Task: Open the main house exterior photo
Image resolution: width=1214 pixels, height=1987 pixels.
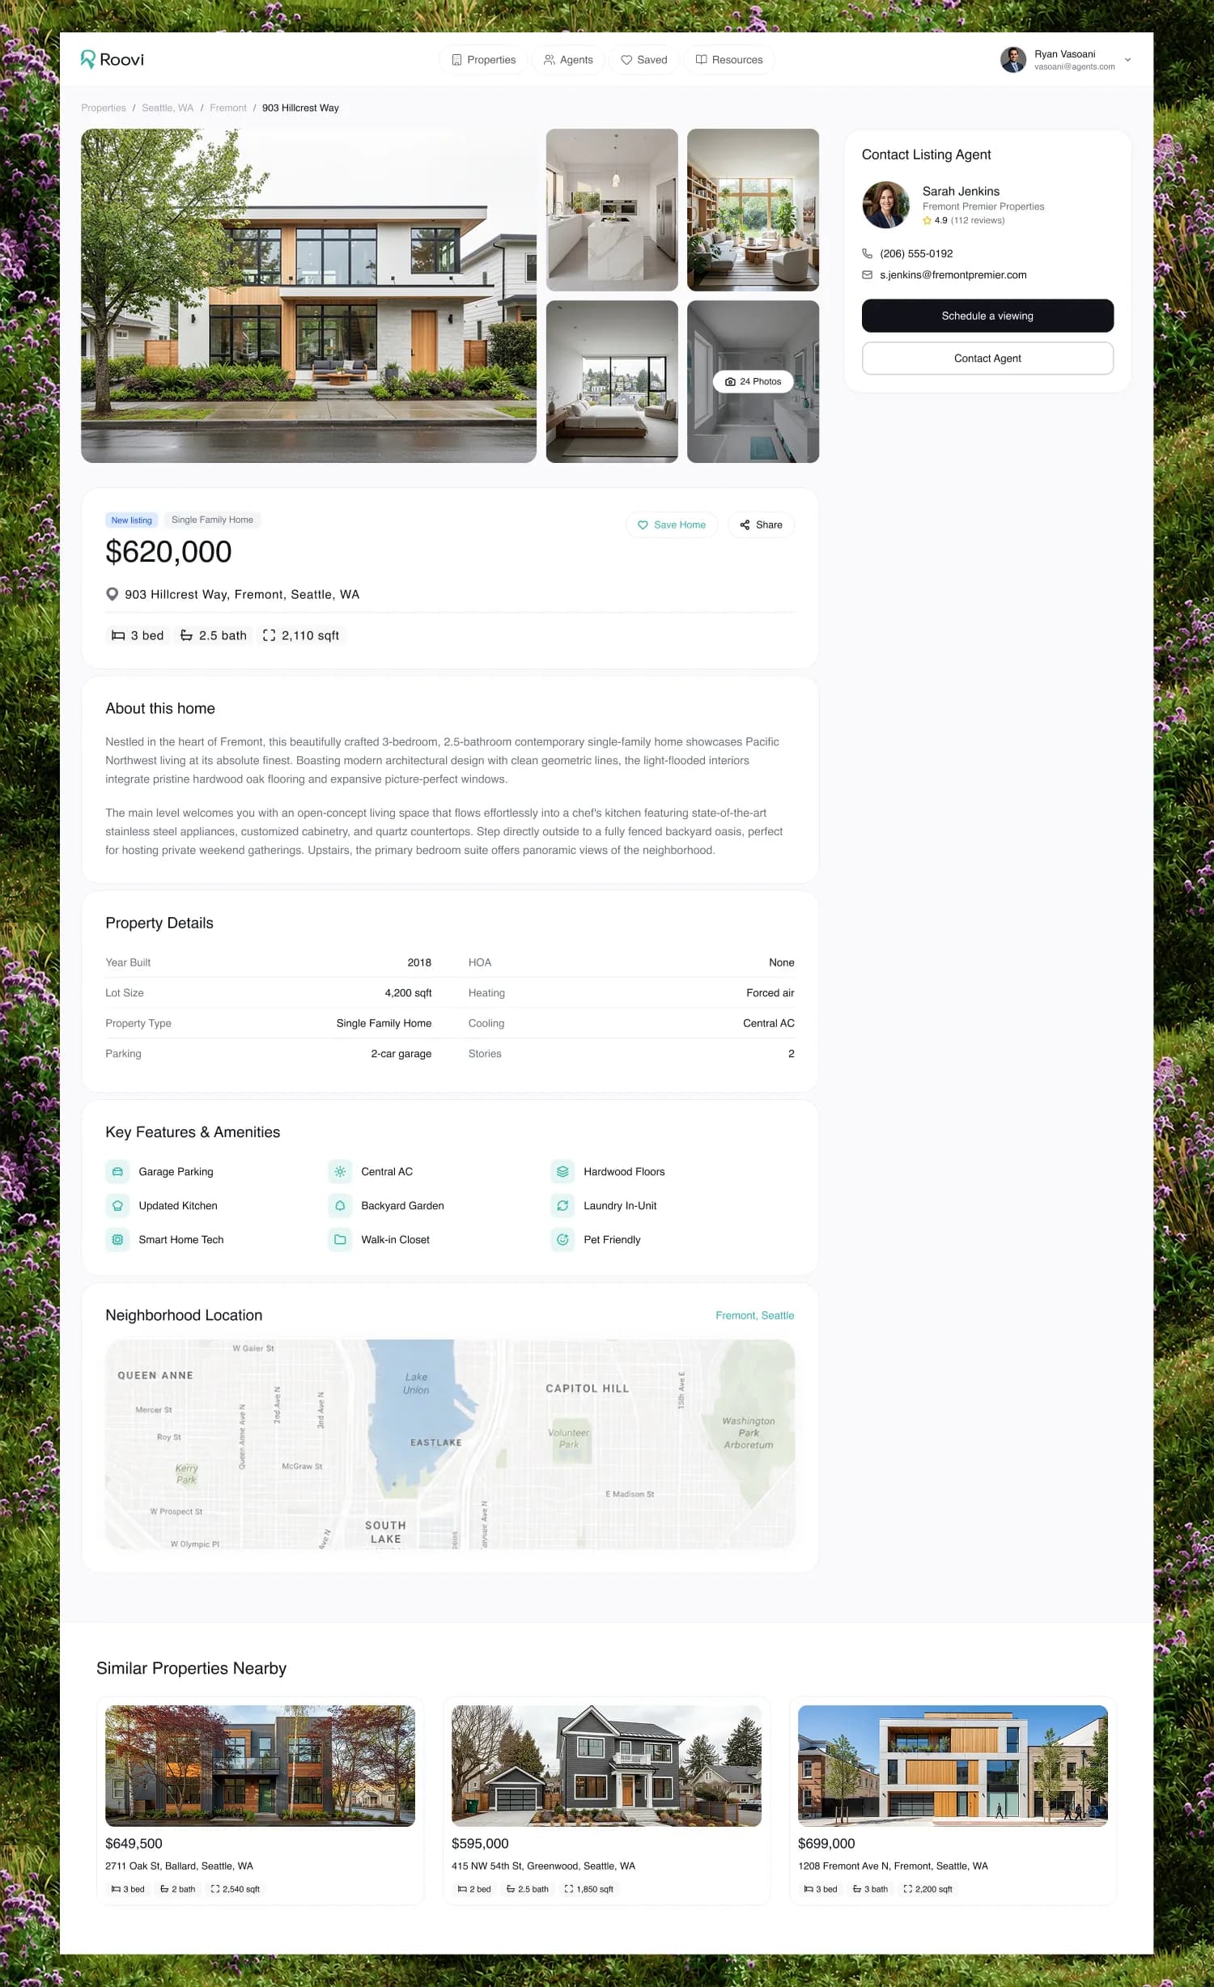Action: pos(308,295)
